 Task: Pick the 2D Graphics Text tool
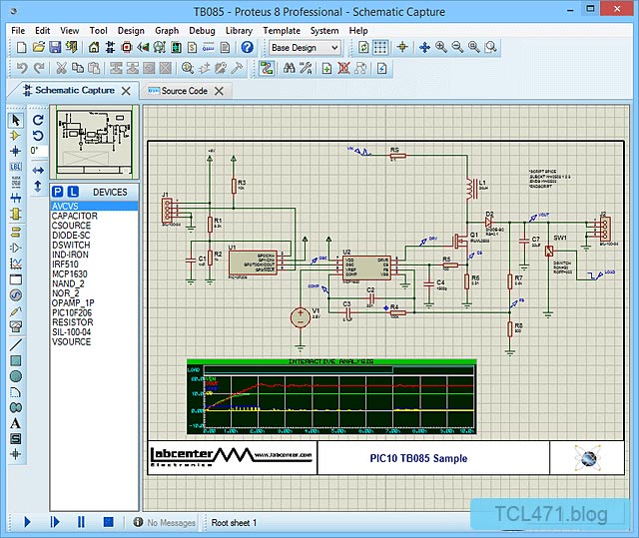click(x=15, y=423)
